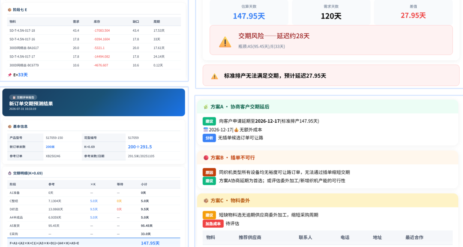This screenshot has width=463, height=247.
Task: Click the 瓶颈:A5(95.45天)/E(33天) text
Action: click(x=262, y=46)
